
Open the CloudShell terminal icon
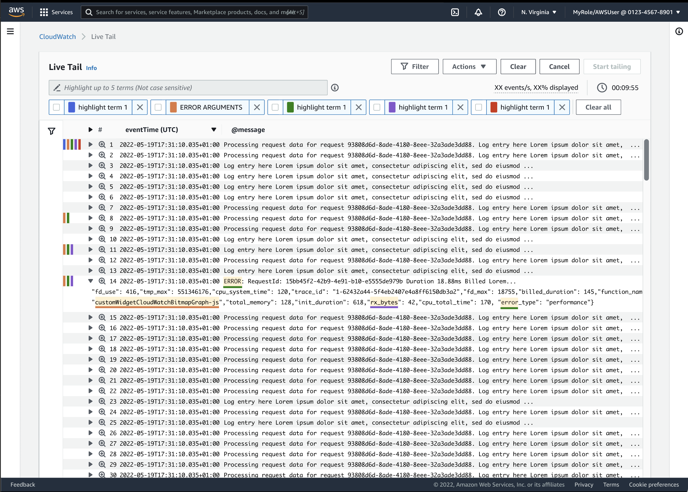455,12
